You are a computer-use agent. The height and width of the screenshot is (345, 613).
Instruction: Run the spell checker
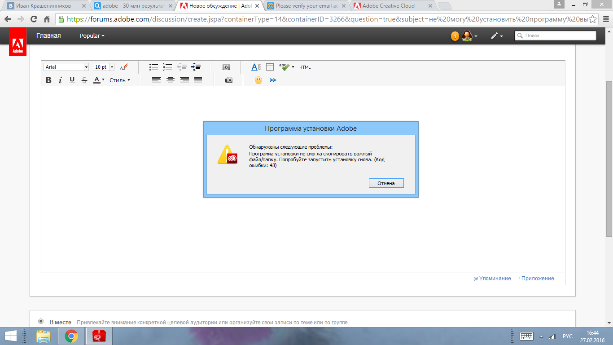click(x=285, y=66)
